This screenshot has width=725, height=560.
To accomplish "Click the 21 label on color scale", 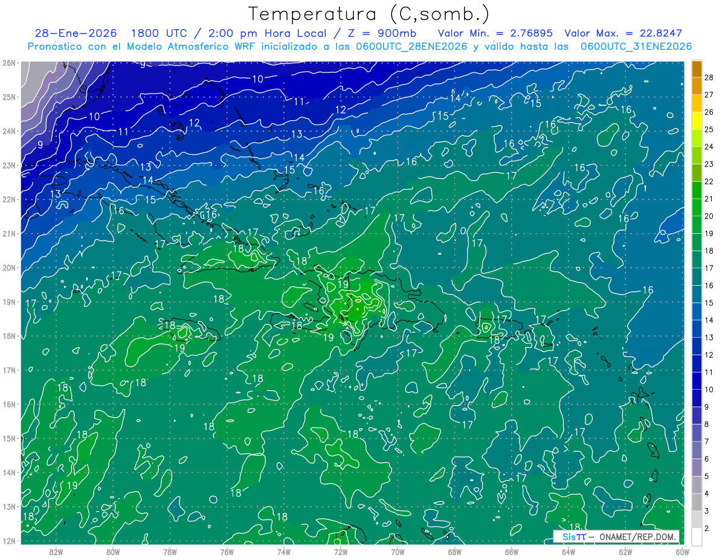I will pos(709,199).
